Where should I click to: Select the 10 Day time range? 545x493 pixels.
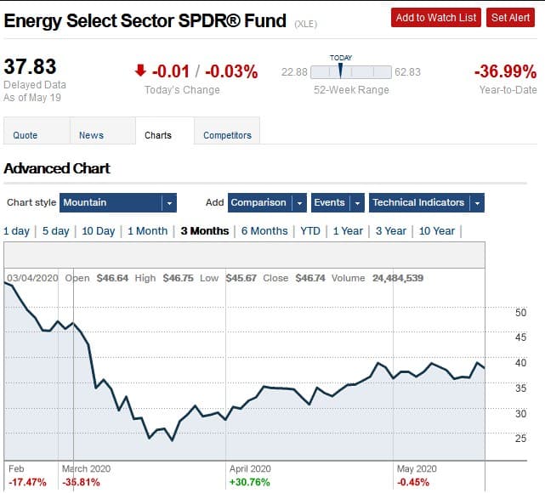coord(99,231)
